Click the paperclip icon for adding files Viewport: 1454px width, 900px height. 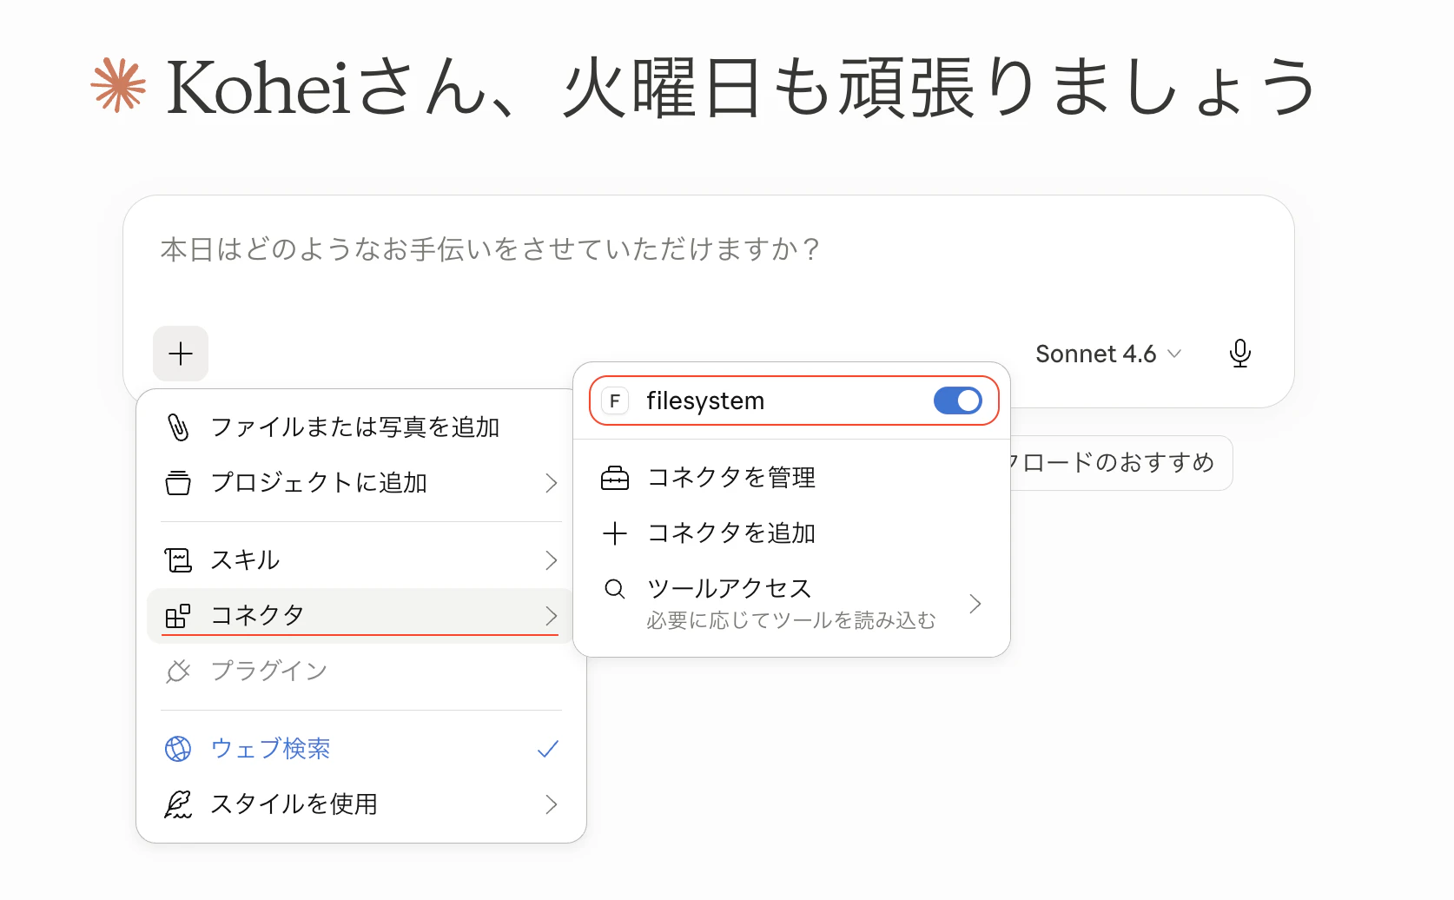pos(178,427)
